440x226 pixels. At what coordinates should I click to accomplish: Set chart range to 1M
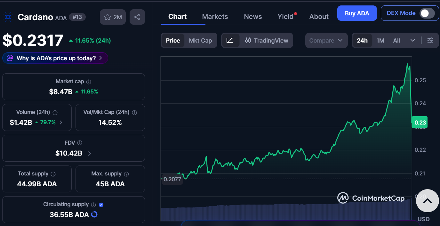point(380,40)
